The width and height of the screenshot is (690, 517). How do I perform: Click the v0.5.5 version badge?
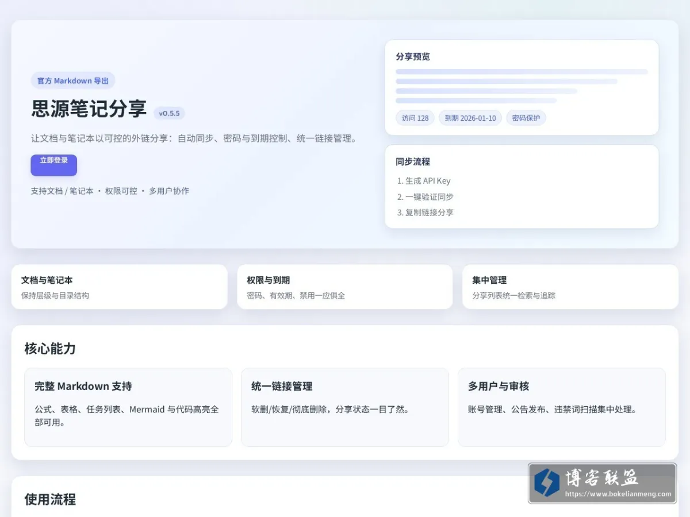coord(169,113)
